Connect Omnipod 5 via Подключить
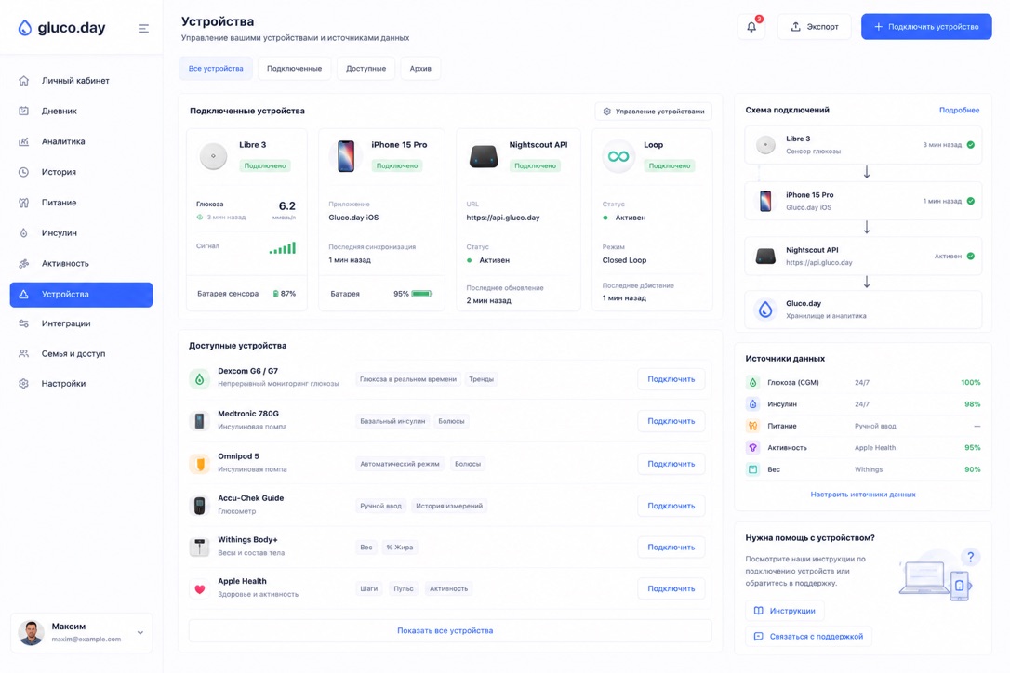The width and height of the screenshot is (1010, 673). tap(671, 464)
